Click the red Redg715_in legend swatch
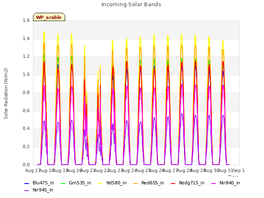This screenshot has height=198, width=264. [x=173, y=183]
